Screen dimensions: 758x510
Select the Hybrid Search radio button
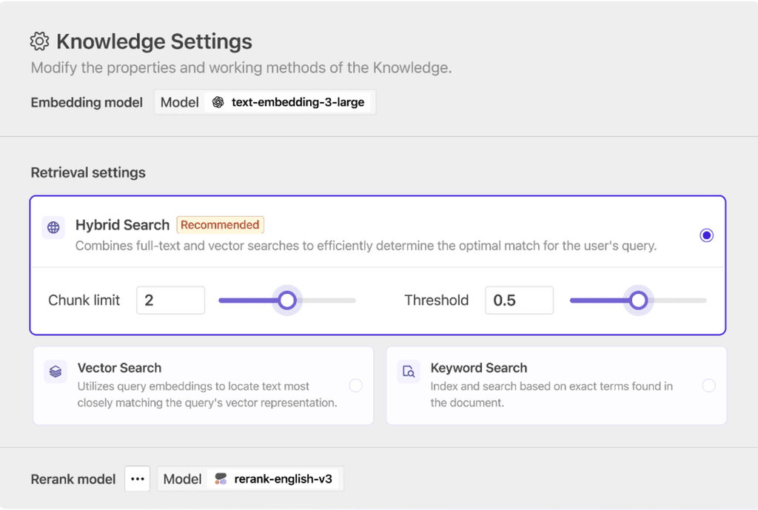coord(706,235)
